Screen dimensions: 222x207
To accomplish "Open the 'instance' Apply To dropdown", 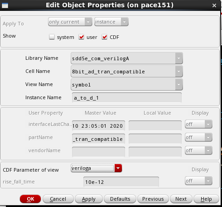I will point(111,22).
